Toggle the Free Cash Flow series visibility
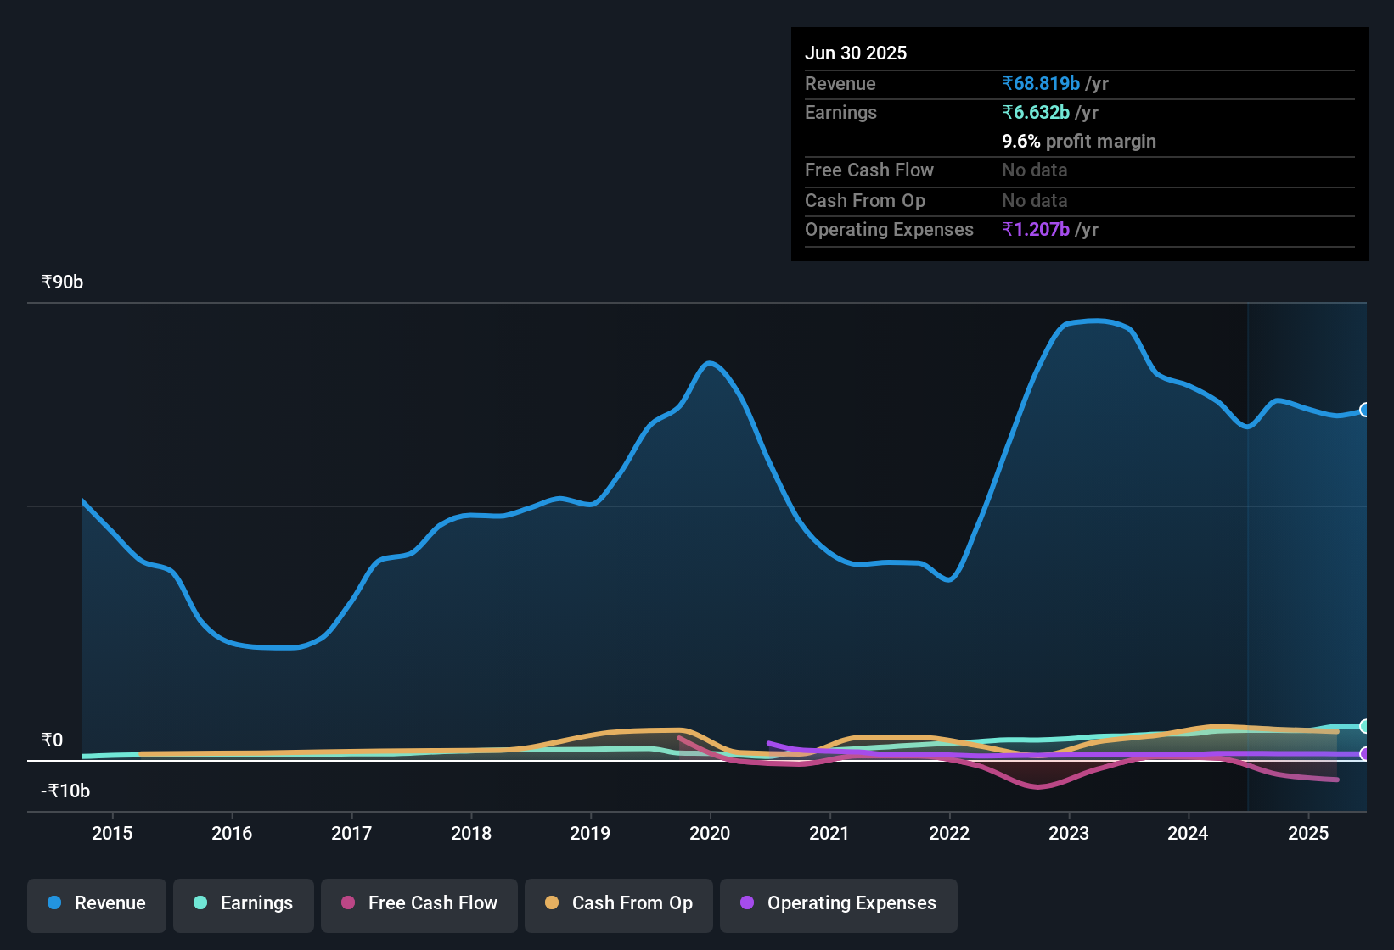Image resolution: width=1394 pixels, height=950 pixels. click(419, 903)
